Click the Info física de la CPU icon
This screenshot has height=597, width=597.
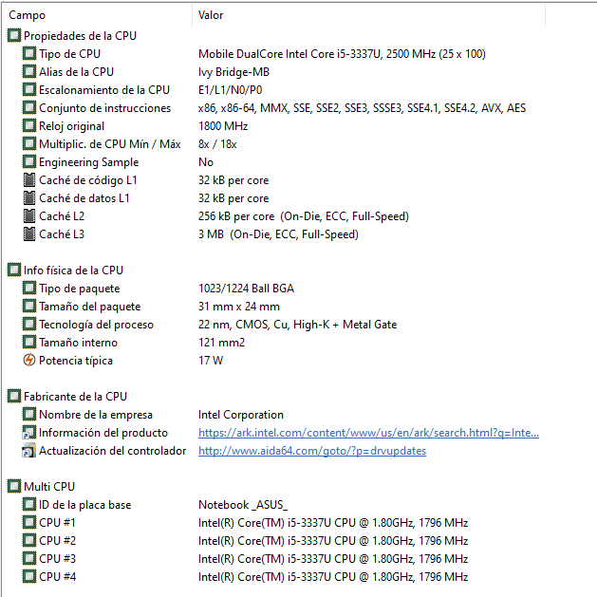(14, 271)
